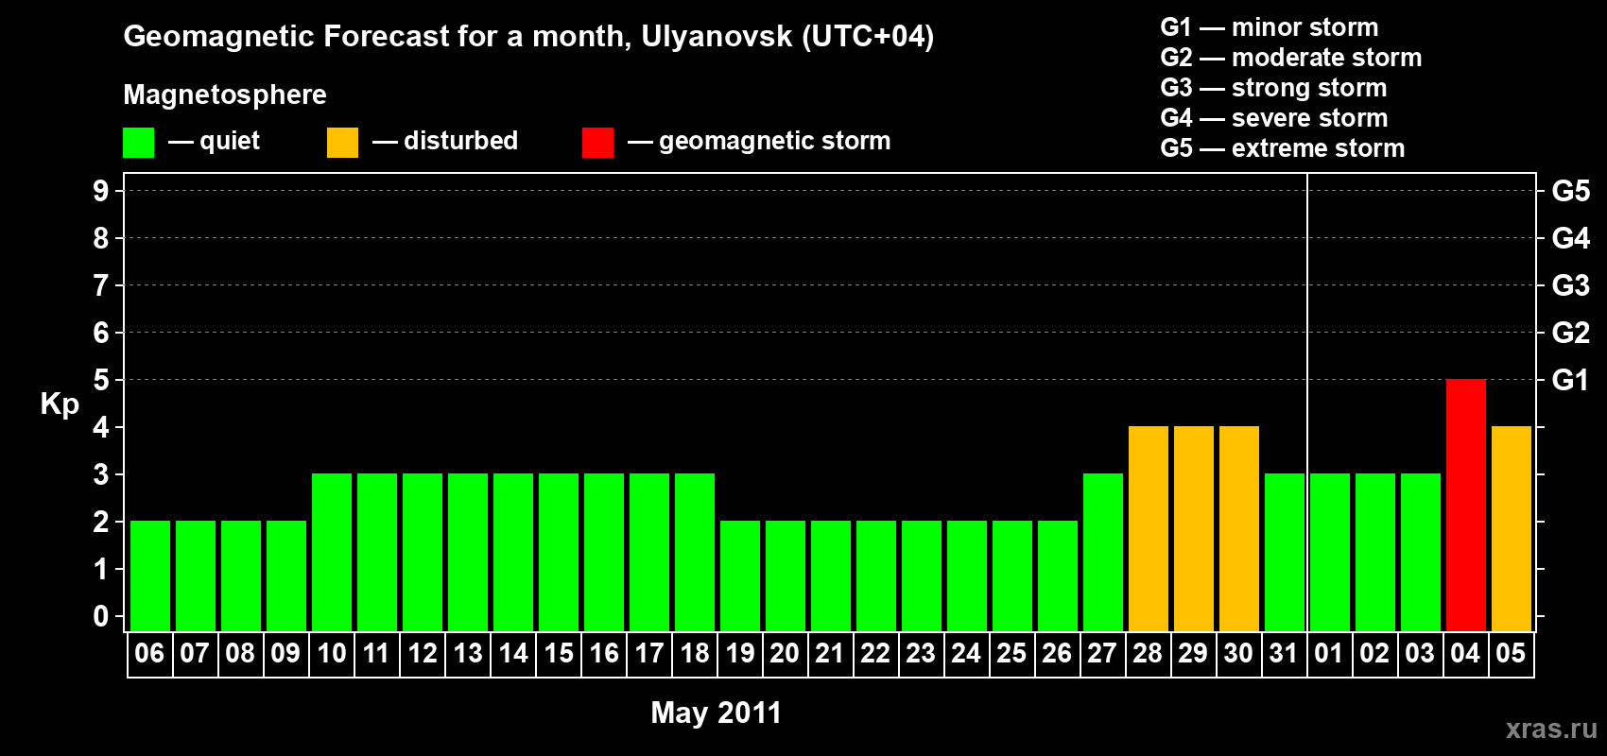The height and width of the screenshot is (756, 1607).
Task: Select the orange bar for May 30
Action: tap(1239, 528)
